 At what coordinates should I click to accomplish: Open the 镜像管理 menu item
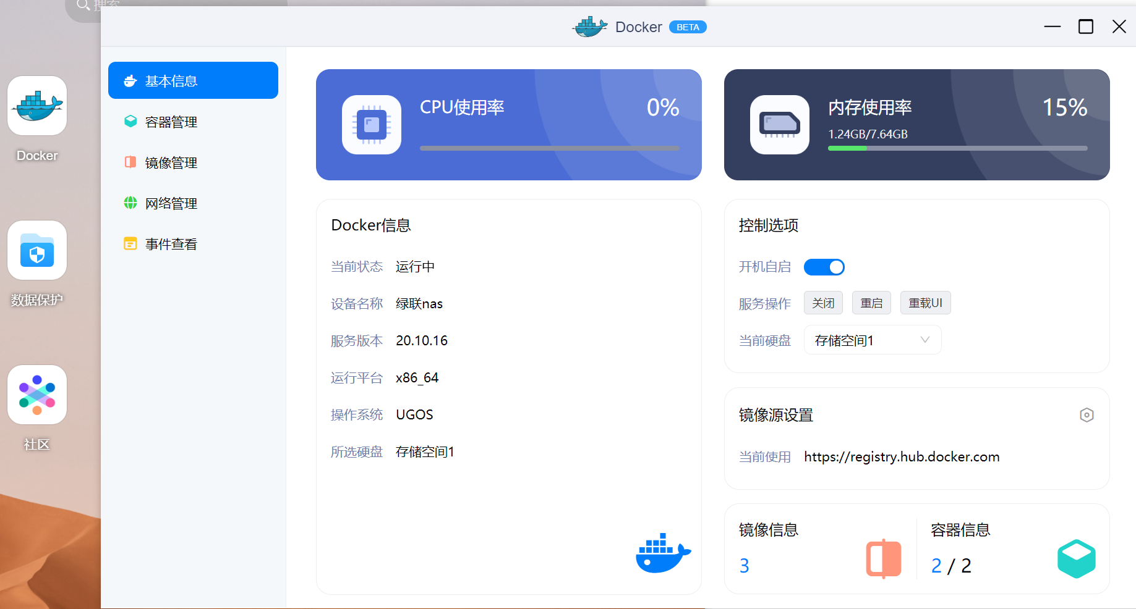pyautogui.click(x=193, y=162)
